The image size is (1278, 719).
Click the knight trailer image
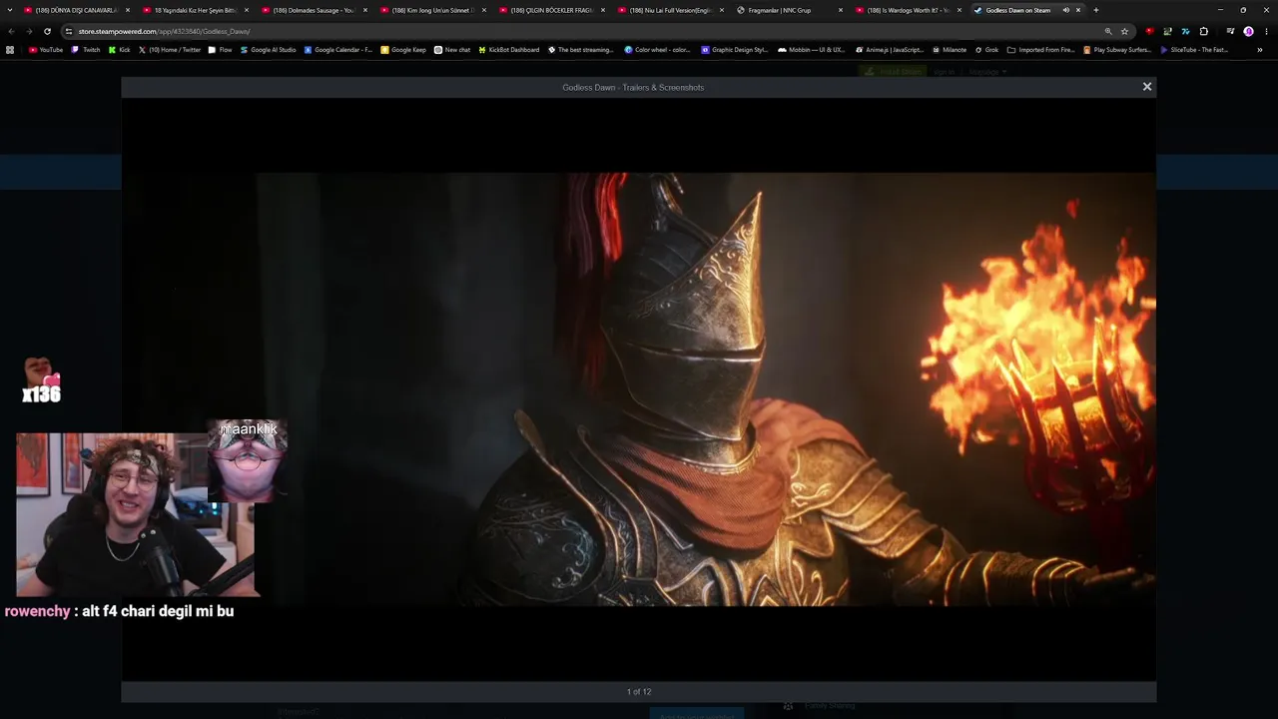[x=639, y=388]
